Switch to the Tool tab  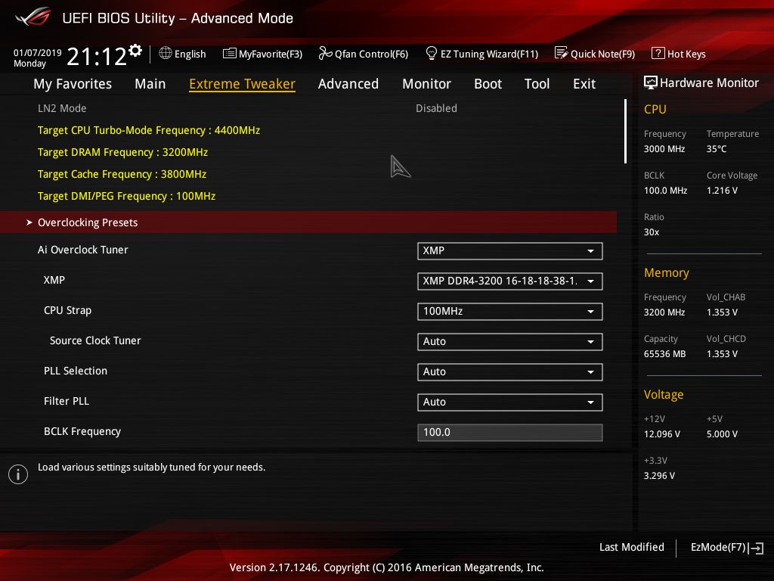537,84
